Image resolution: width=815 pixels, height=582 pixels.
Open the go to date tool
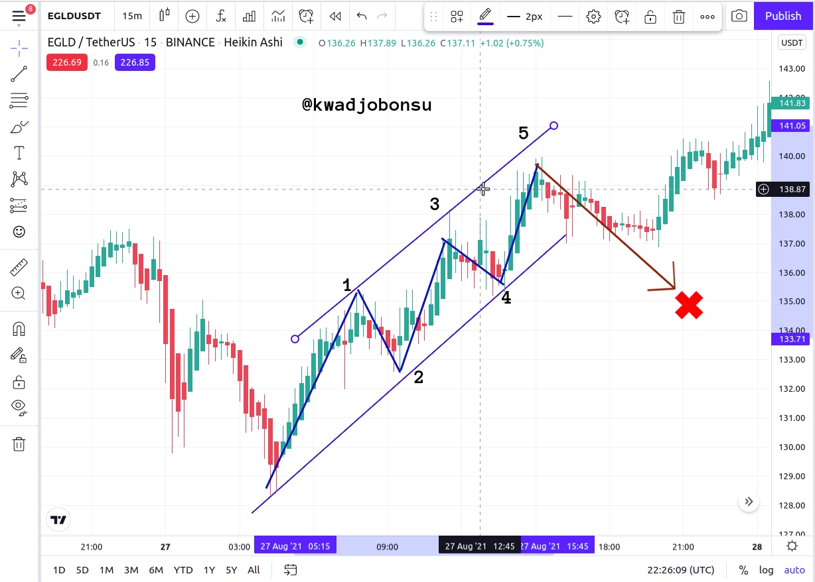click(x=290, y=570)
